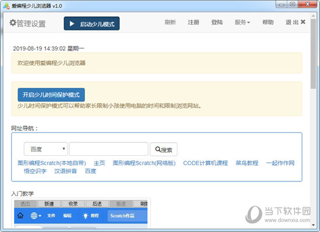Focus the search text input field
320x232 pixels.
coord(109,149)
